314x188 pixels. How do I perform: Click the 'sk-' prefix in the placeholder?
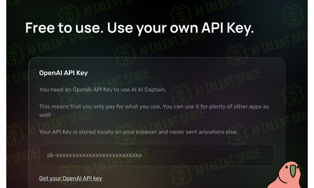click(x=51, y=155)
